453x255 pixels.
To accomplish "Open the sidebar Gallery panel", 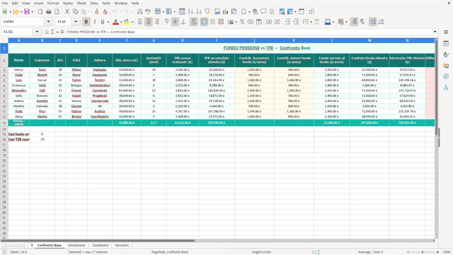I will [x=446, y=65].
